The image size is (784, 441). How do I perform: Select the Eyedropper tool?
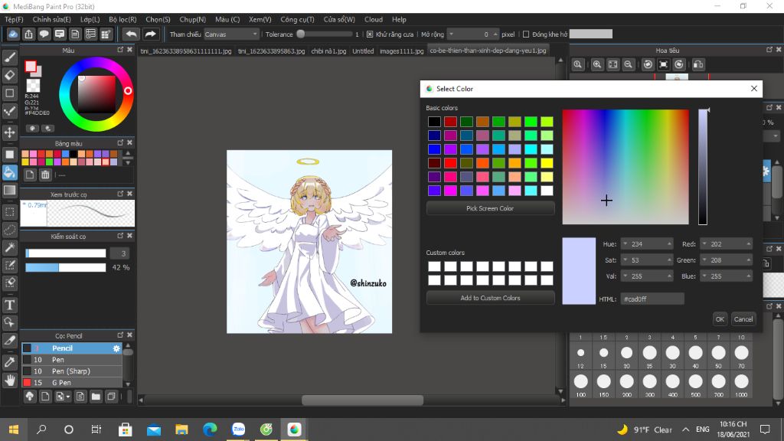(x=9, y=362)
